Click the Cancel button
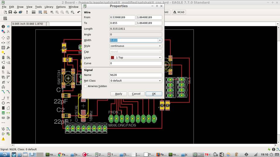Screen dimensions: 280x157 click(x=136, y=94)
